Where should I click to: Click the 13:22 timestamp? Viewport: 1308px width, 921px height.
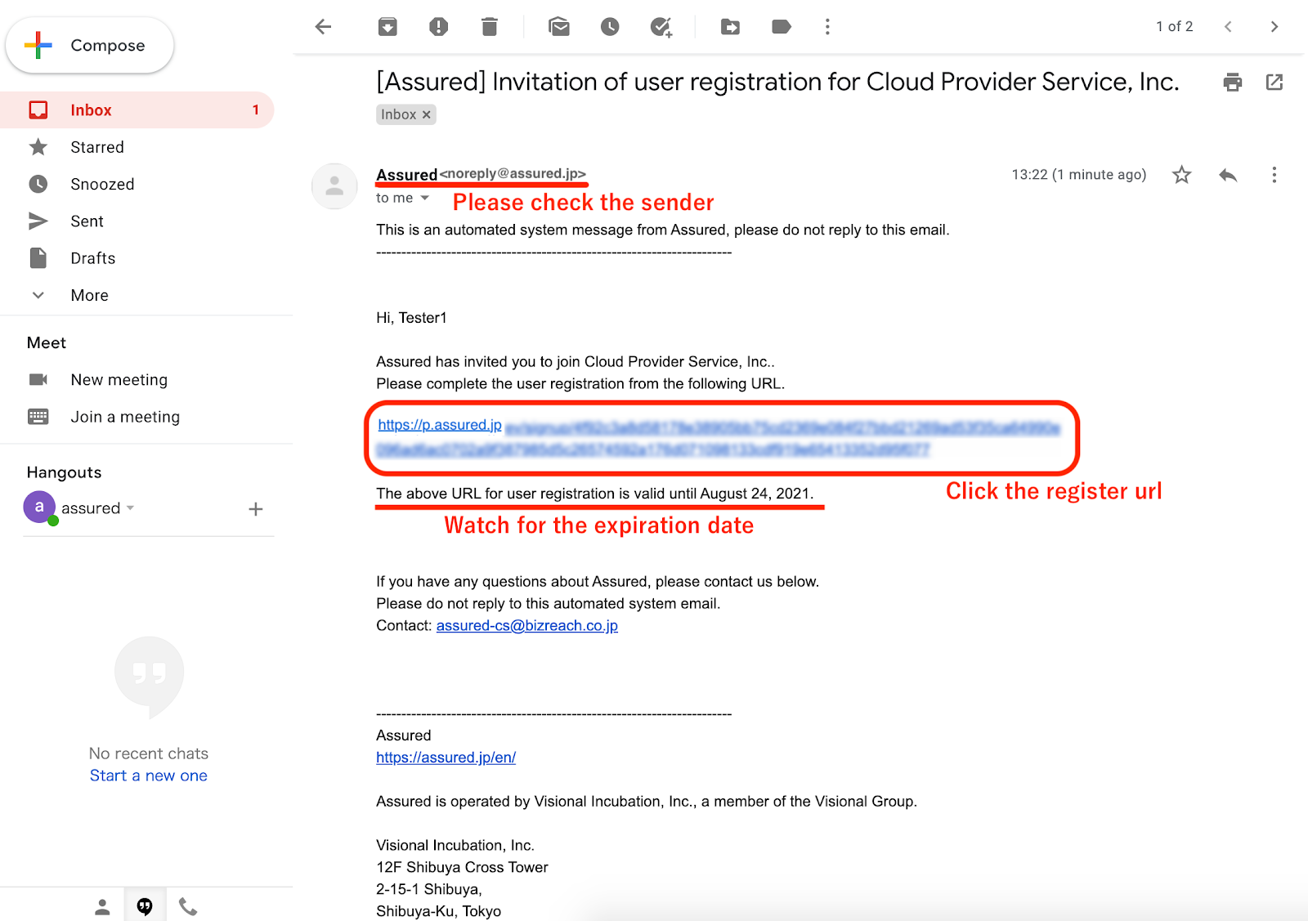(1079, 175)
